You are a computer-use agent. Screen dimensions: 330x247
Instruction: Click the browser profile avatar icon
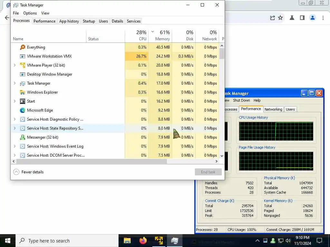click(313, 18)
